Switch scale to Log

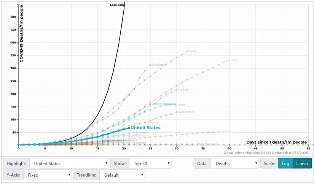coord(285,163)
